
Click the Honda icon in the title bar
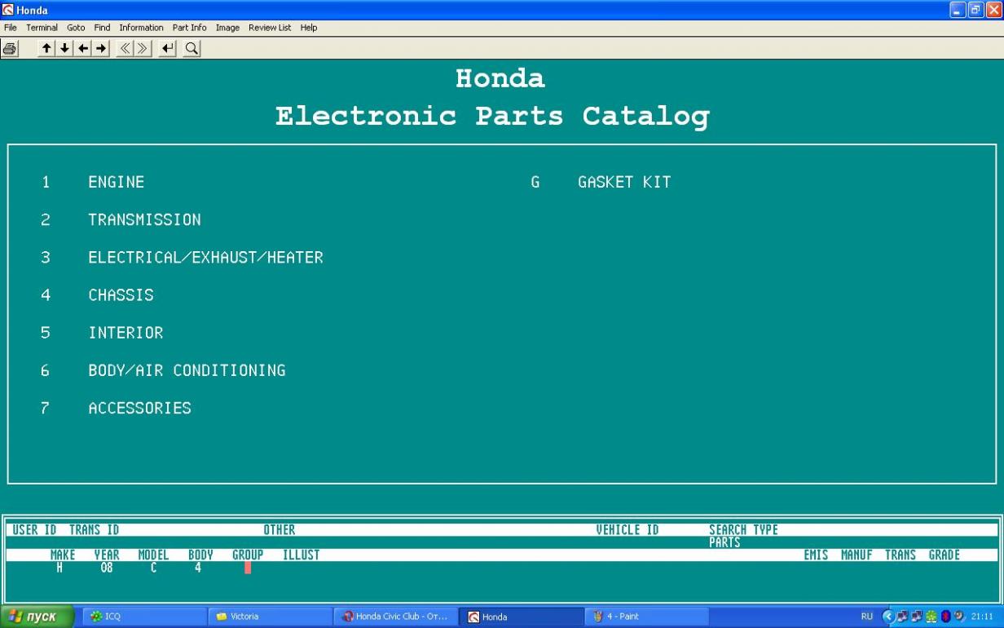click(x=8, y=10)
